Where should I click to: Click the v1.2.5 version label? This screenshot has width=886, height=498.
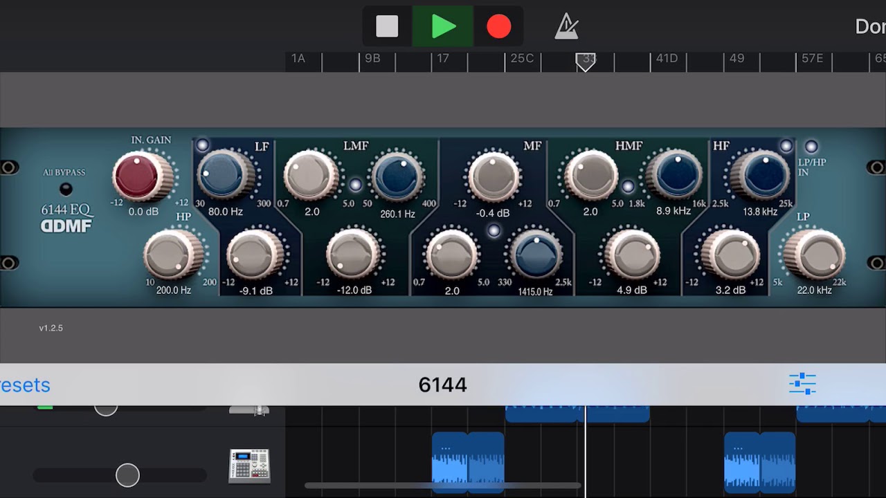tap(51, 328)
